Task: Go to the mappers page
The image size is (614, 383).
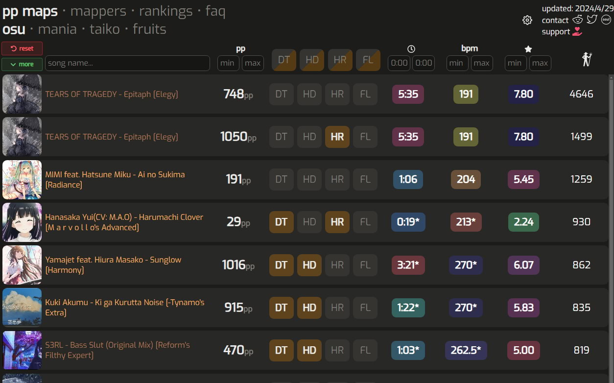Action: [98, 11]
